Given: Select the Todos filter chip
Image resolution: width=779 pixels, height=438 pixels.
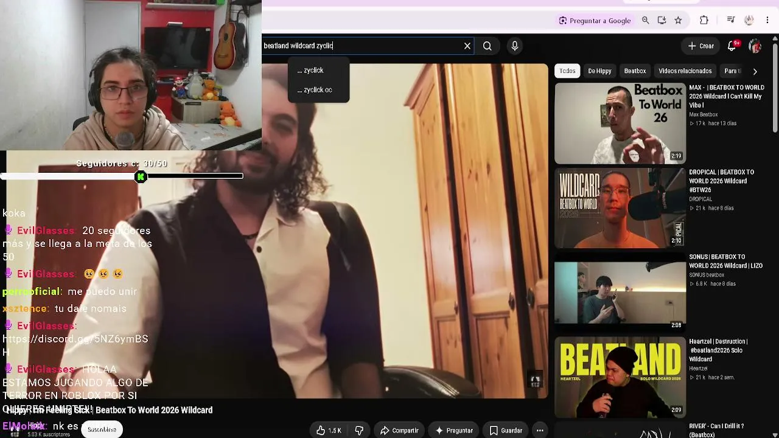Looking at the screenshot, I should point(567,71).
